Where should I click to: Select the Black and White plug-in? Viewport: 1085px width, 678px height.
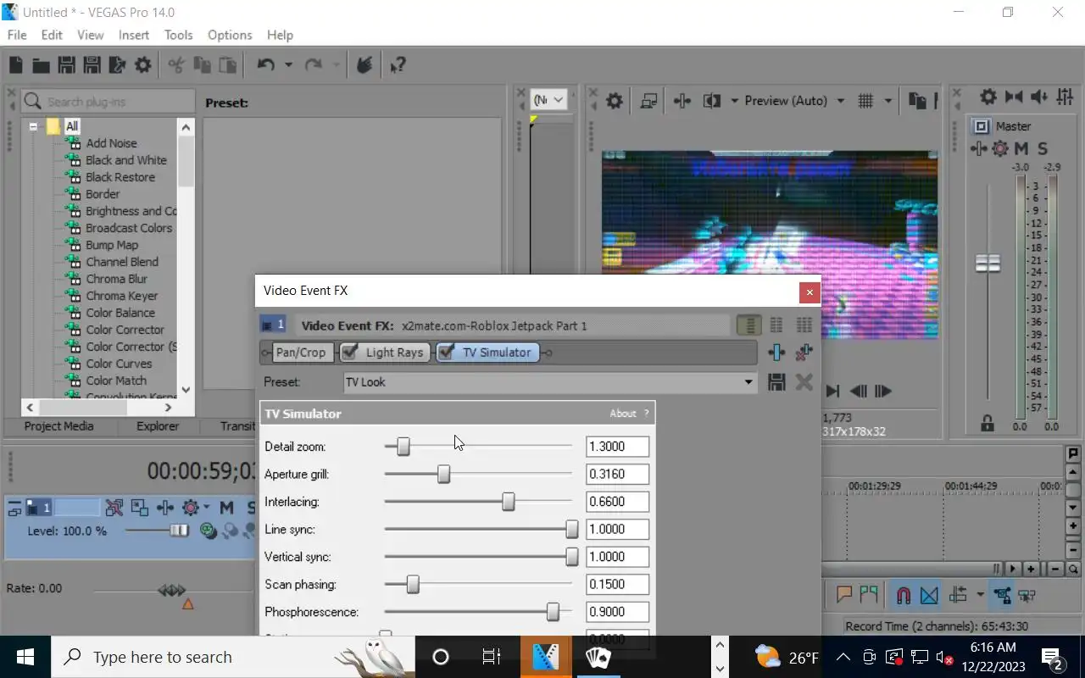point(126,160)
